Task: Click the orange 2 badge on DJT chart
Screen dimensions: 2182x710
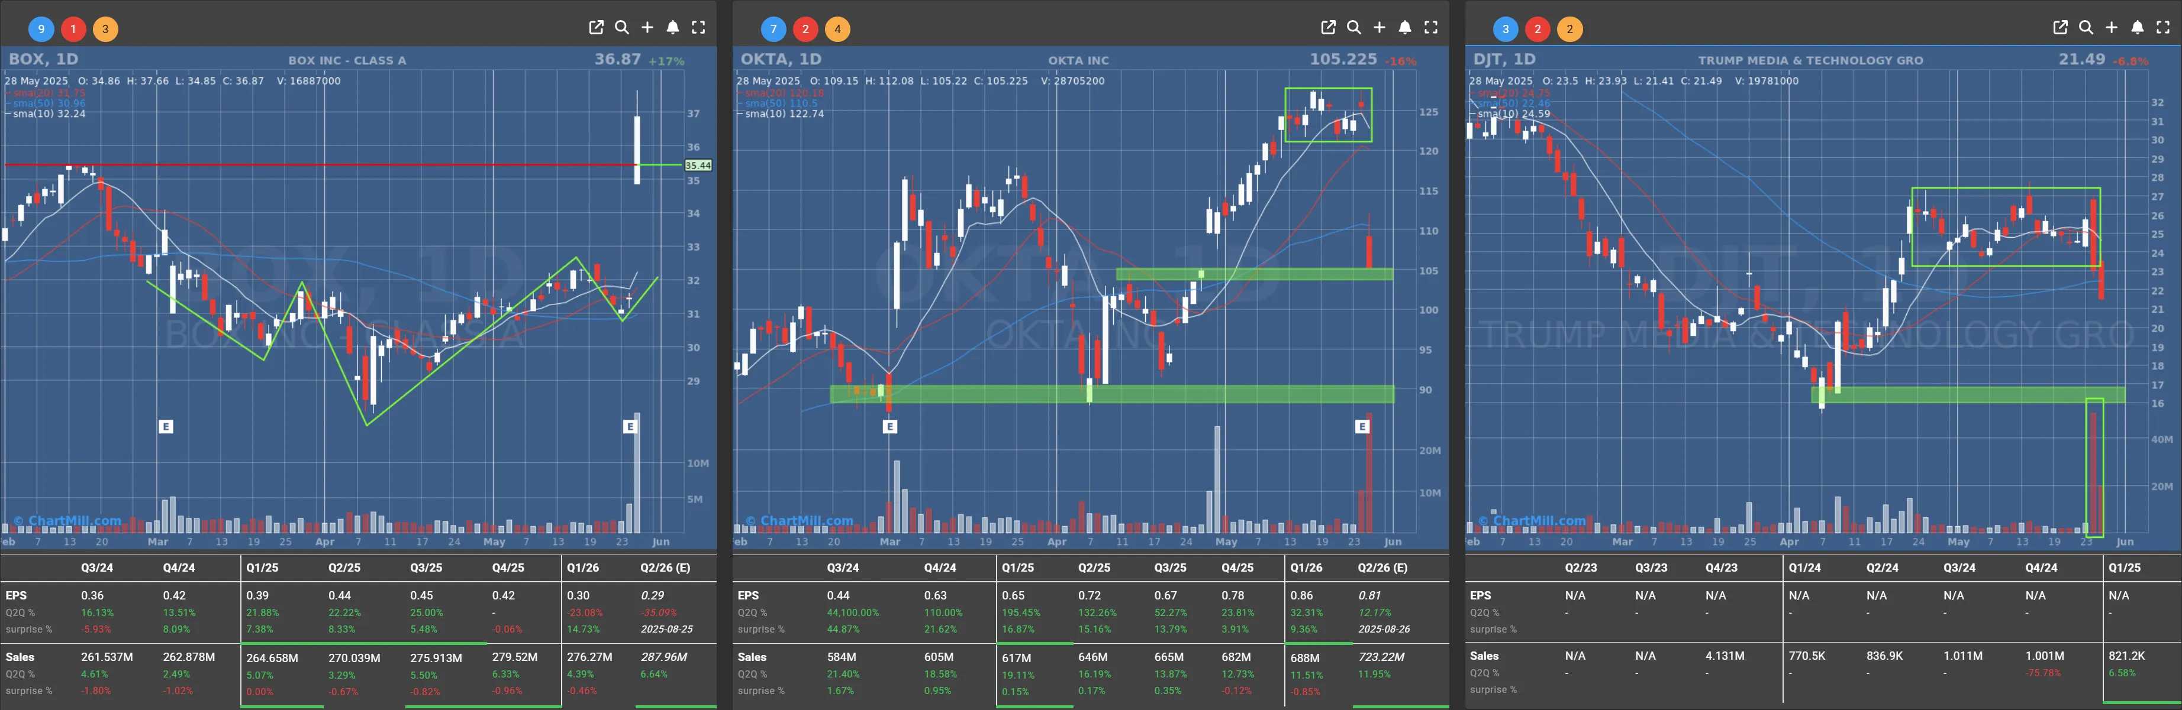Action: tap(1569, 29)
